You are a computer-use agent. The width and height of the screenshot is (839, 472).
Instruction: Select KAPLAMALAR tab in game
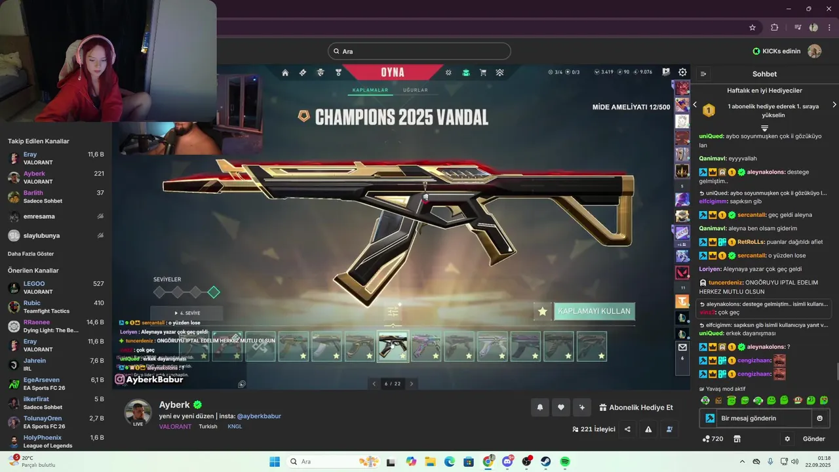(370, 90)
